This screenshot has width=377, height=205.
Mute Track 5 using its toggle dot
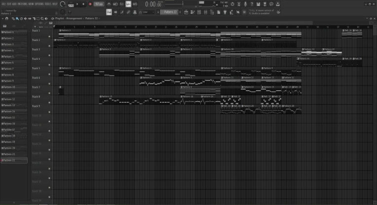pyautogui.click(x=49, y=74)
